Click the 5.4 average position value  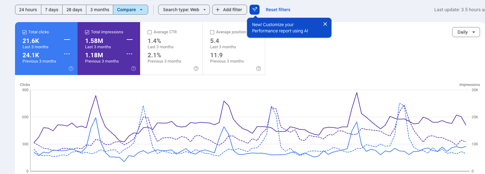click(x=215, y=41)
